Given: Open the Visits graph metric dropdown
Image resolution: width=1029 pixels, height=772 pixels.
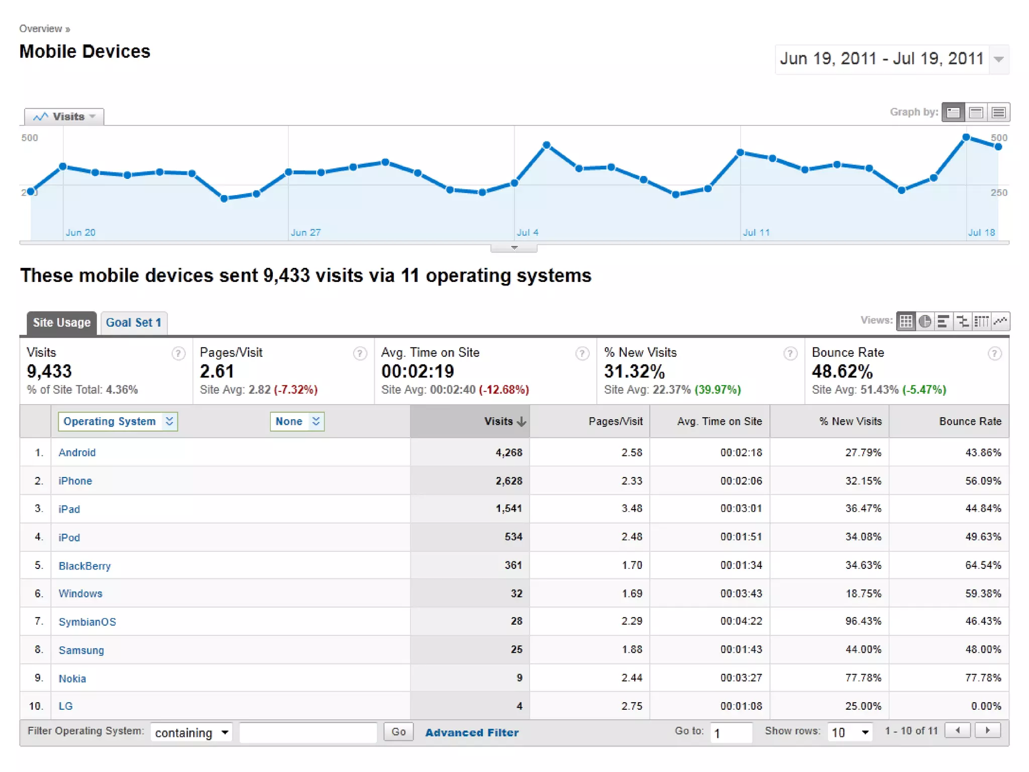Looking at the screenshot, I should [x=64, y=117].
